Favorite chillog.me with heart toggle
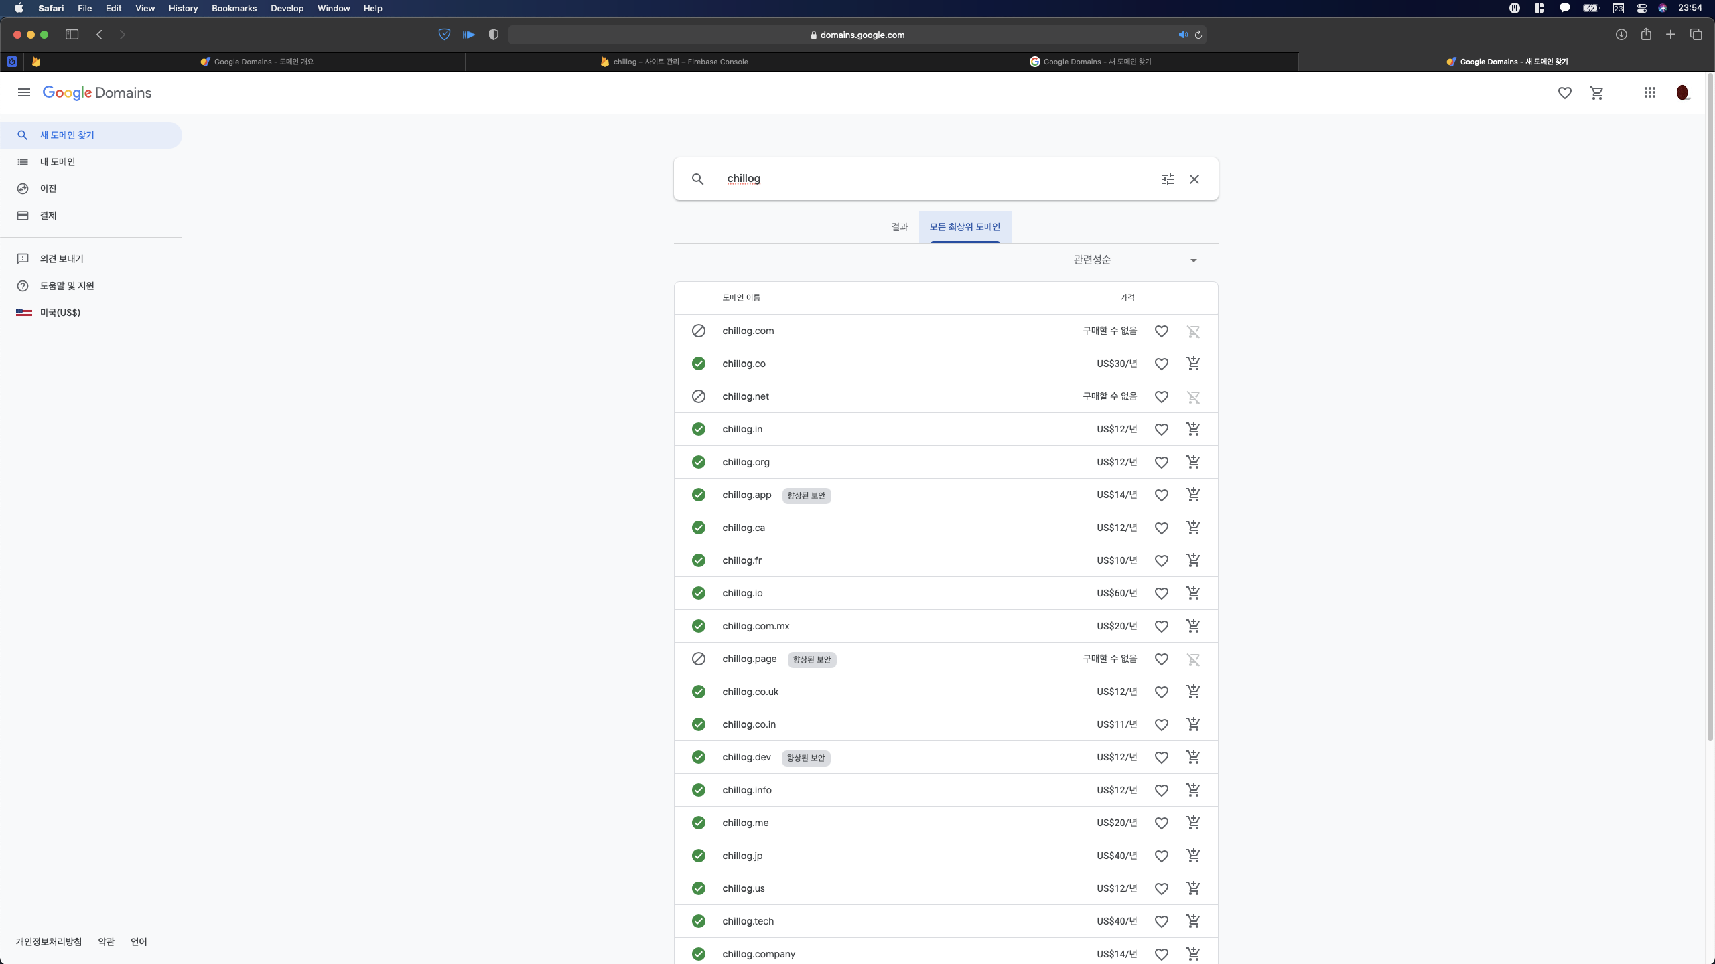 [x=1162, y=823]
